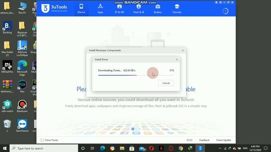This screenshot has width=271, height=152.
Task: Select the iMyFone LockWiper shortcut
Action: (x=22, y=49)
